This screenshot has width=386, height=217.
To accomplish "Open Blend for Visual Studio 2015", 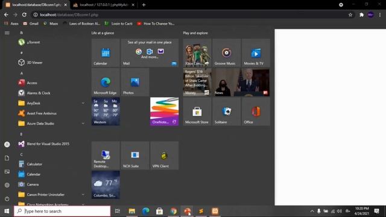I will point(51,143).
